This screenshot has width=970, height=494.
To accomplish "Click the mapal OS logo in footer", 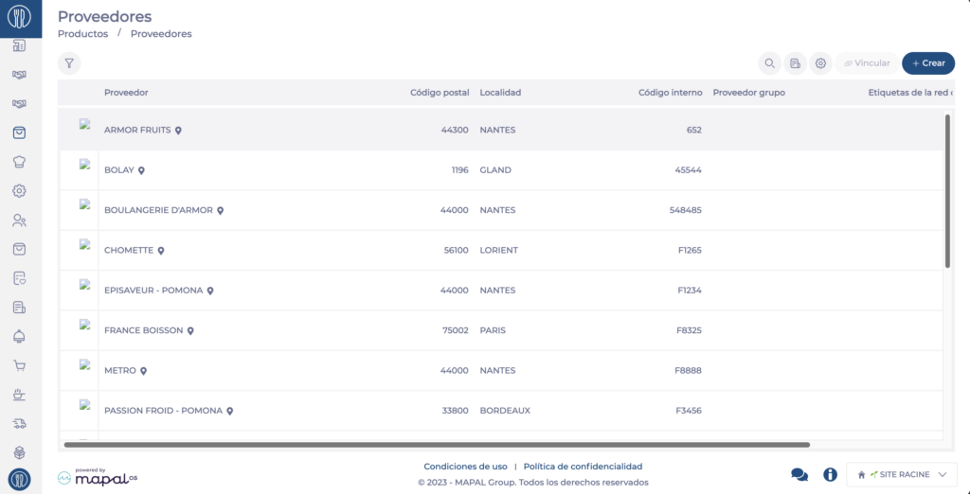I will coord(98,476).
